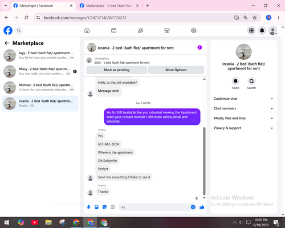The width and height of the screenshot is (285, 228).
Task: Click the large listing photo in details panel
Action: 244,52
